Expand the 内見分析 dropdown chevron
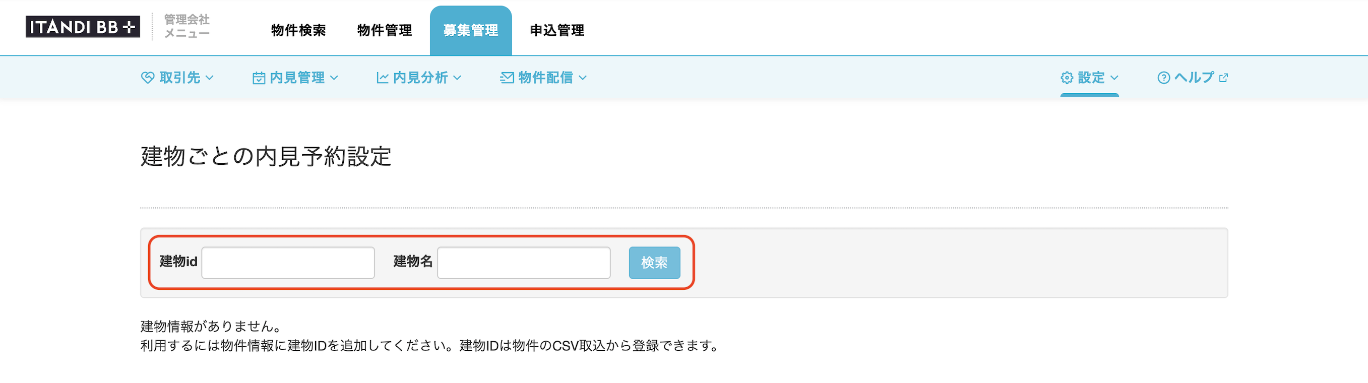1368x383 pixels. coord(457,78)
